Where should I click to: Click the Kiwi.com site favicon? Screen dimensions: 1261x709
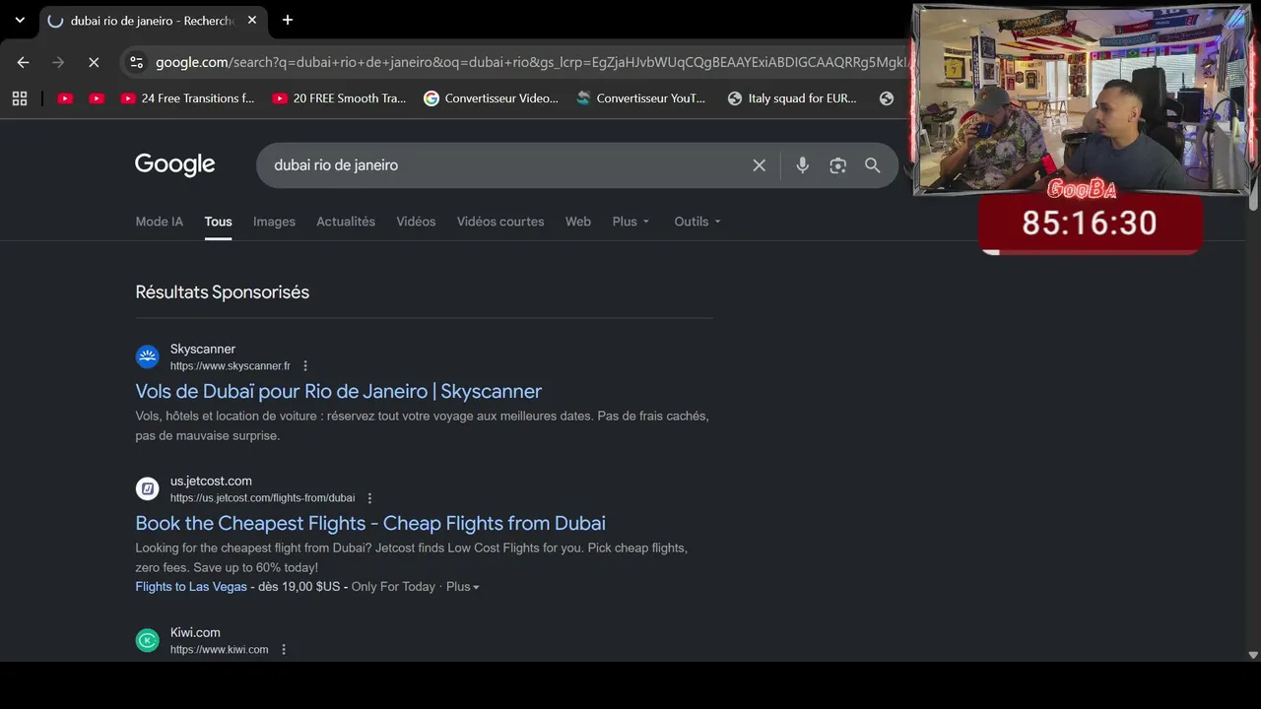(147, 640)
